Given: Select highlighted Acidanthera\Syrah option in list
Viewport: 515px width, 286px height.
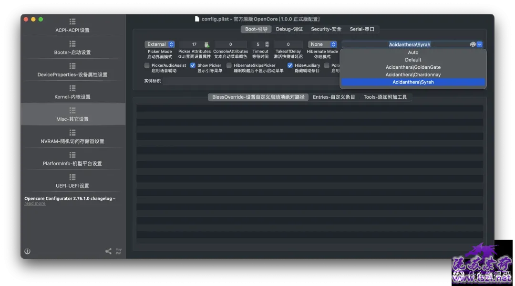Looking at the screenshot, I should click(413, 82).
